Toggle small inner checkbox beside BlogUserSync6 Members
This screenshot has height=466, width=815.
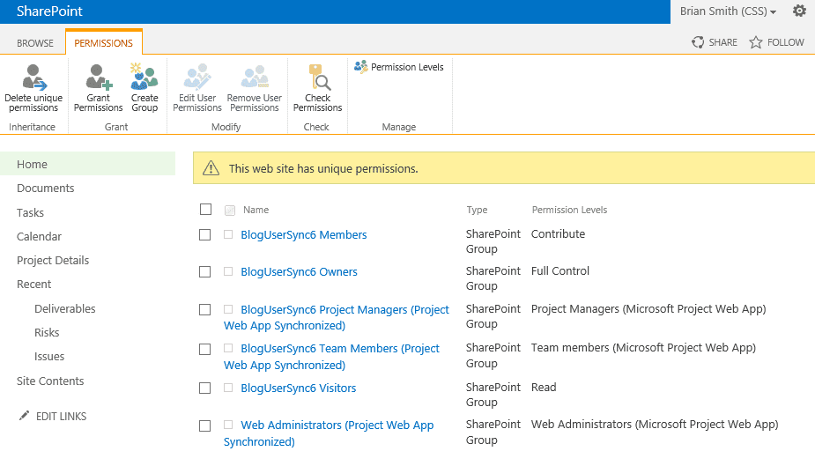[228, 234]
